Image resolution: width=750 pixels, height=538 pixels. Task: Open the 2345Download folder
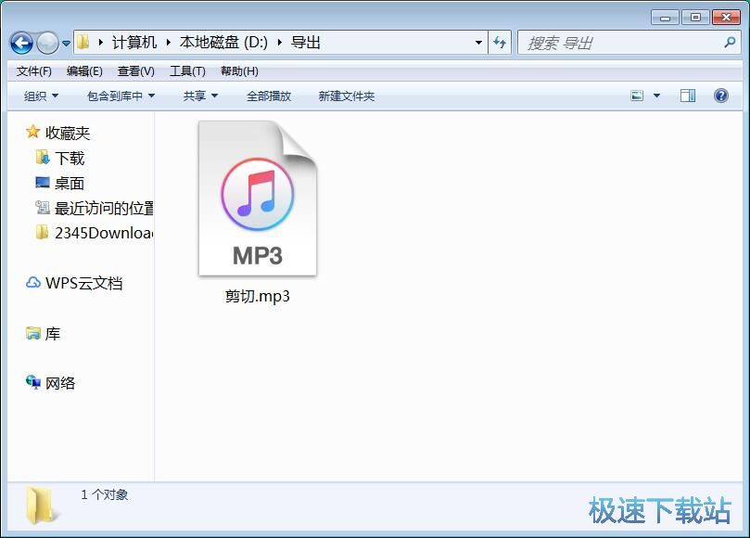pos(104,233)
